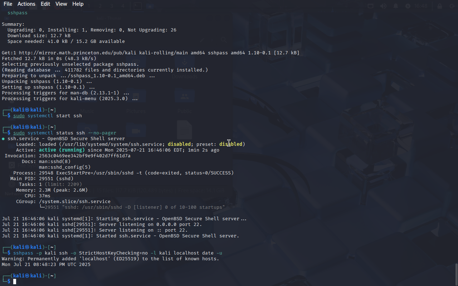458x286 pixels.
Task: Click the 'sshd -D [listener] 0 of 10-100 startups' line
Action: point(132,207)
